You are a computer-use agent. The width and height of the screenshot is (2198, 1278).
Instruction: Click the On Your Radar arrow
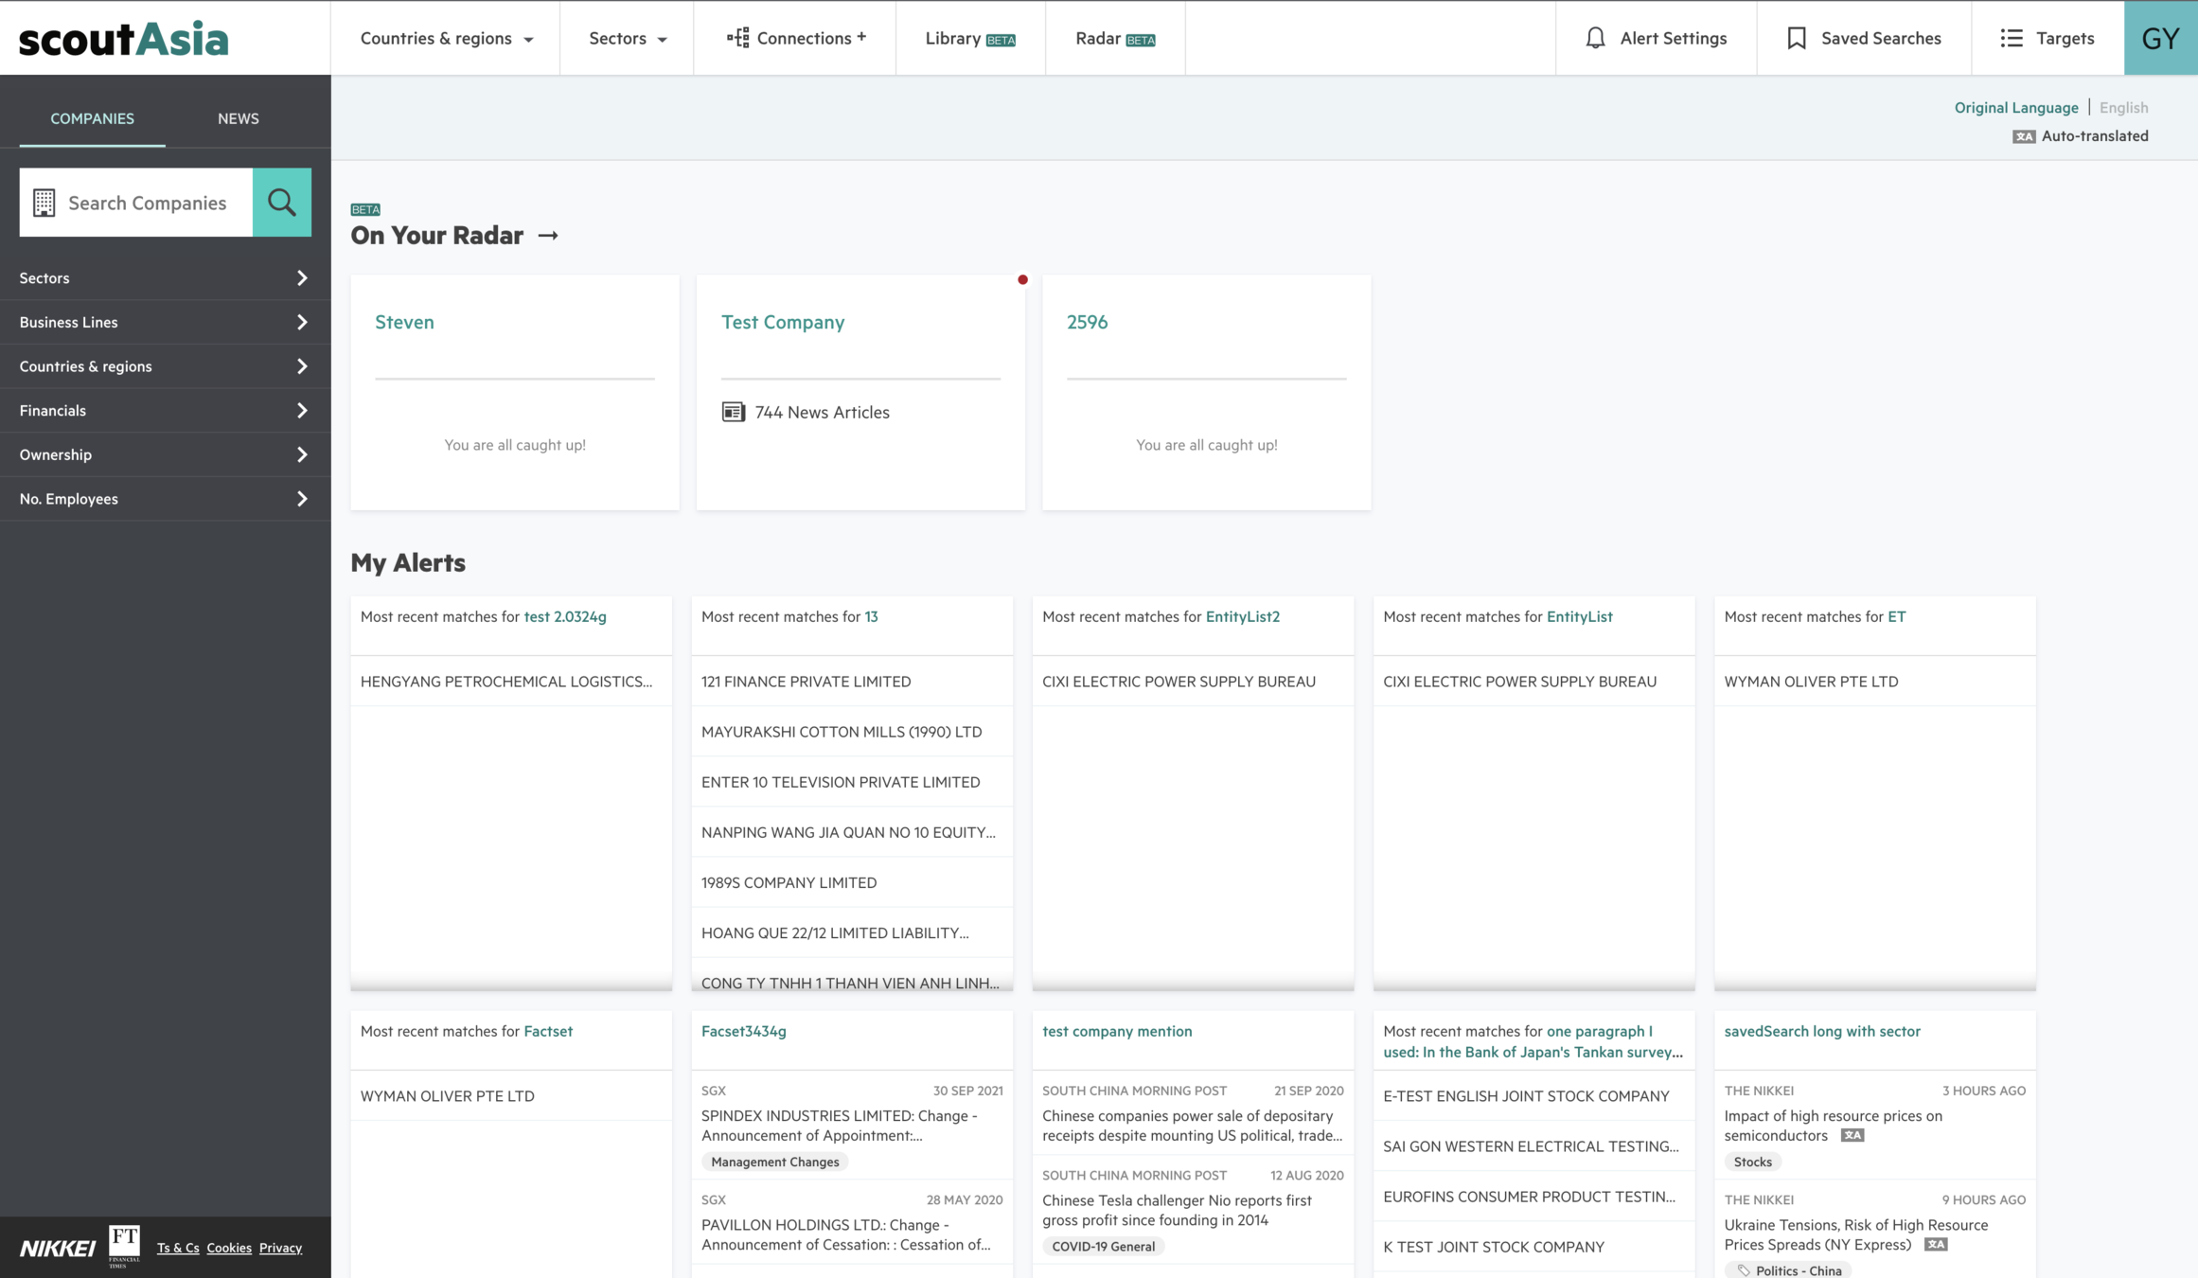[548, 236]
